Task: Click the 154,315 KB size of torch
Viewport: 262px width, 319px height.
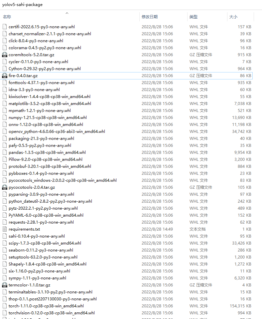Action: click(x=240, y=306)
